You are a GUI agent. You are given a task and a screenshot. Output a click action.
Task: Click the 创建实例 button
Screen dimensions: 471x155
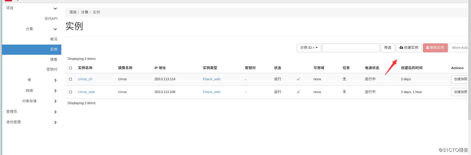tap(409, 48)
